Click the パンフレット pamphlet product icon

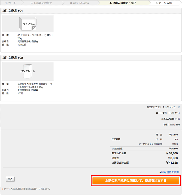[x=28, y=71]
